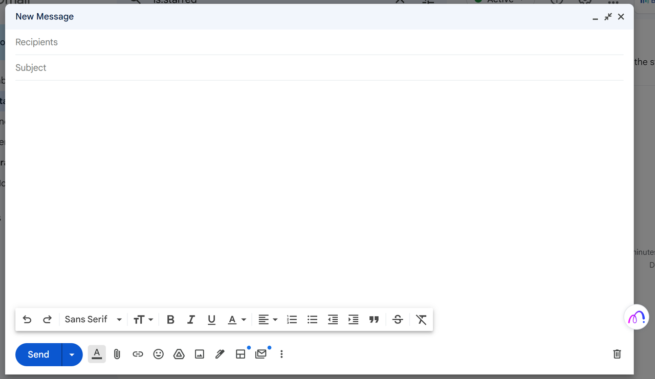The height and width of the screenshot is (379, 655).
Task: Toggle italic formatting
Action: click(191, 319)
